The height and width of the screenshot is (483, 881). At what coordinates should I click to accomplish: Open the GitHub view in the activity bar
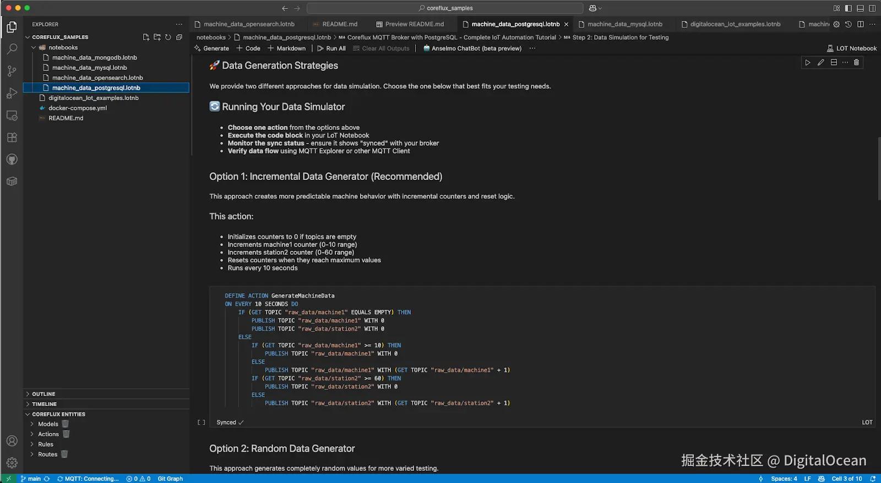click(12, 160)
